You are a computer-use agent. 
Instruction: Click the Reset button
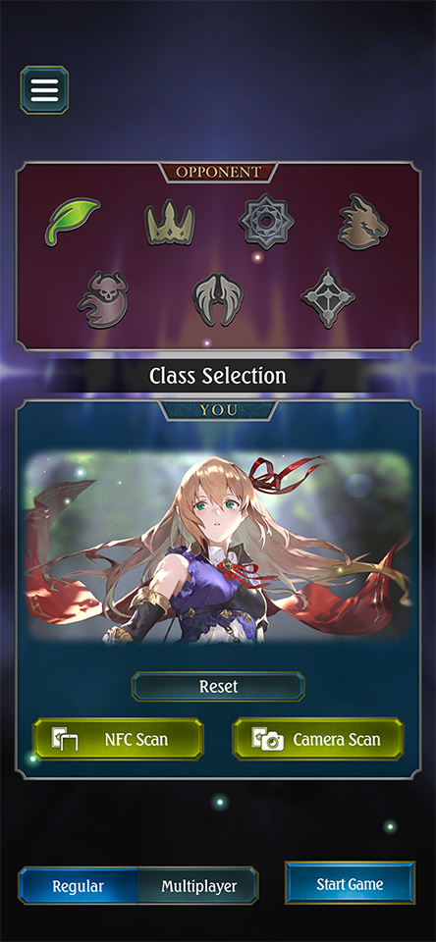tap(218, 687)
